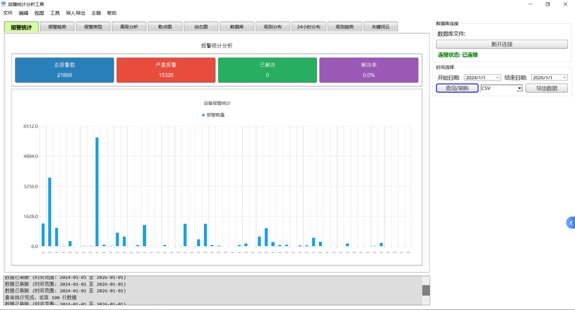The height and width of the screenshot is (310, 575).
Task: Click the 6512.0 axis label
Action: 31,126
